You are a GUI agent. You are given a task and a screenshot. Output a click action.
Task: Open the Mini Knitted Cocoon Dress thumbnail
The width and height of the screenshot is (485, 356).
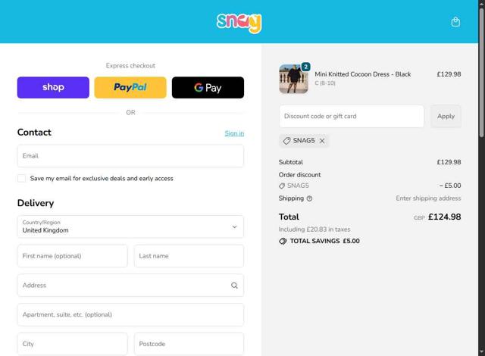293,79
